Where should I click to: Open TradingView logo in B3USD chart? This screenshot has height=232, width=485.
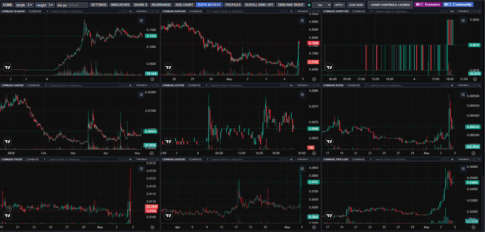[x=330, y=141]
